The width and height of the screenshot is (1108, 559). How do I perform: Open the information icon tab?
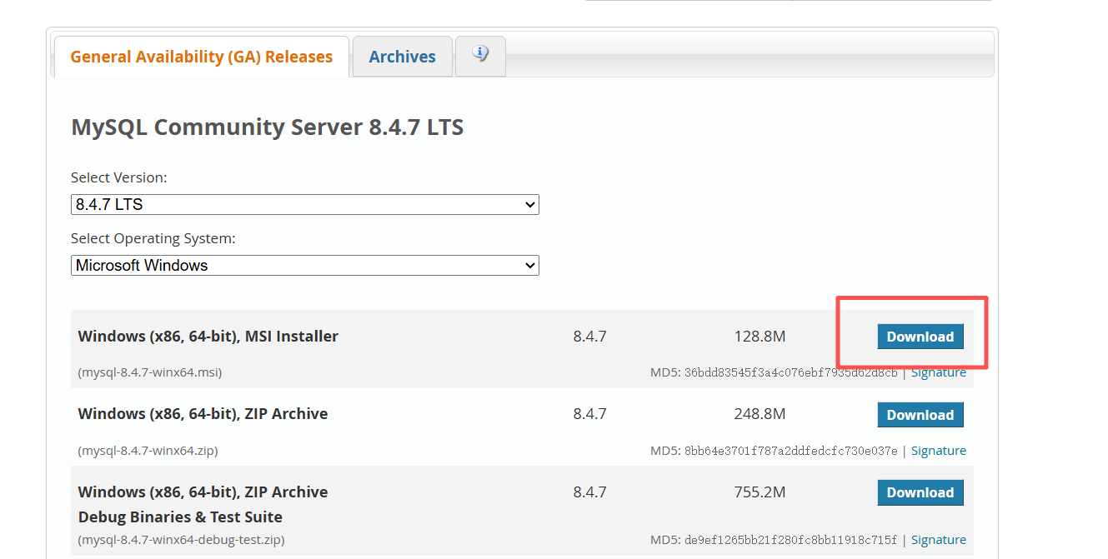(x=480, y=55)
